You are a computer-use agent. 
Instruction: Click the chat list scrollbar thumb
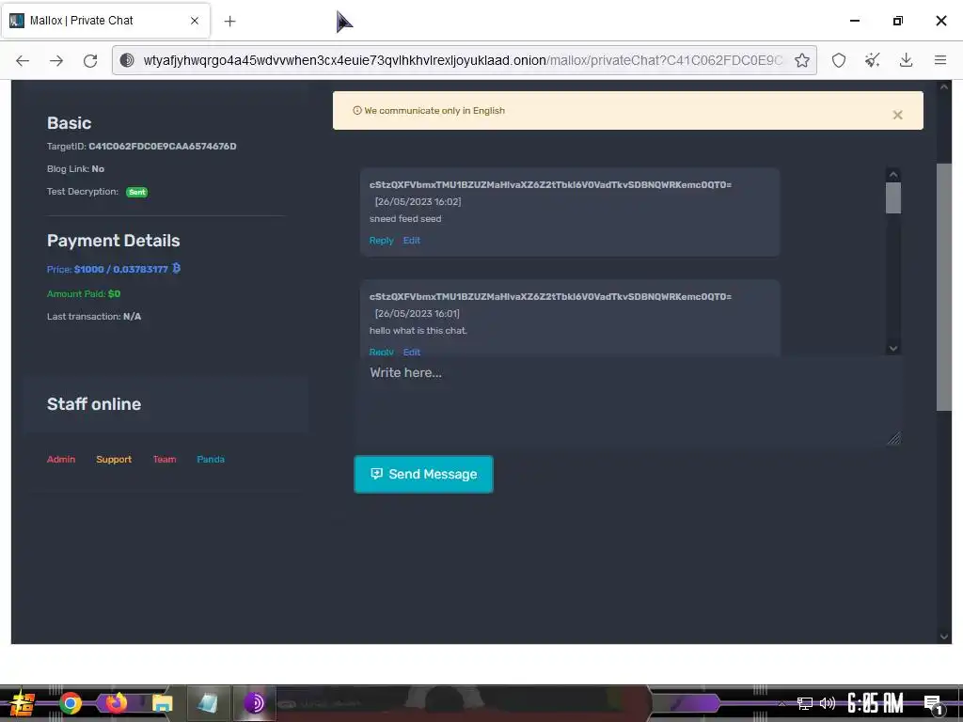click(x=893, y=197)
